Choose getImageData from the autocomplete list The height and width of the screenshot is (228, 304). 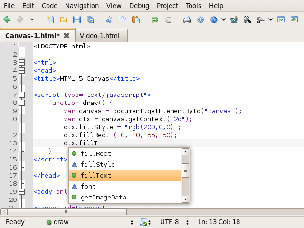tap(125, 198)
